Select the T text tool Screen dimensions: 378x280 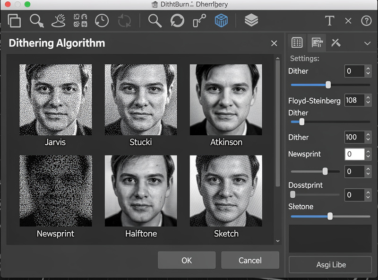[329, 20]
